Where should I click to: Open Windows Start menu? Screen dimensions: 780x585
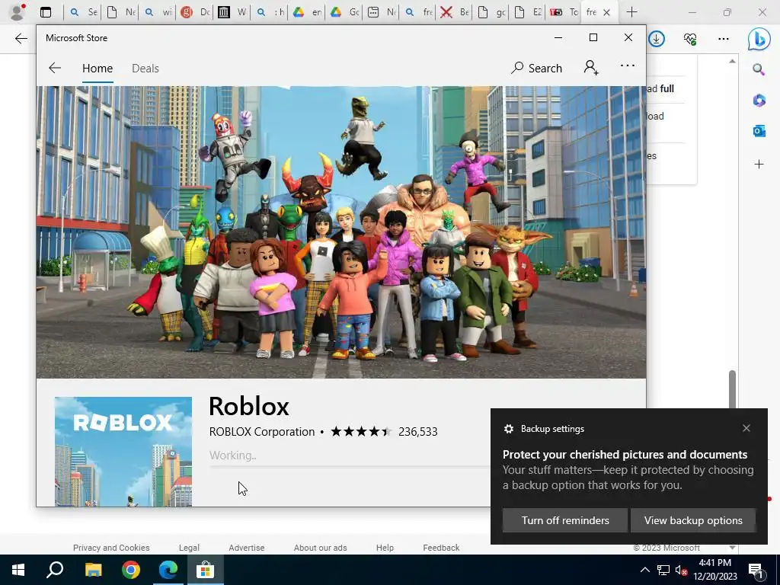point(18,570)
